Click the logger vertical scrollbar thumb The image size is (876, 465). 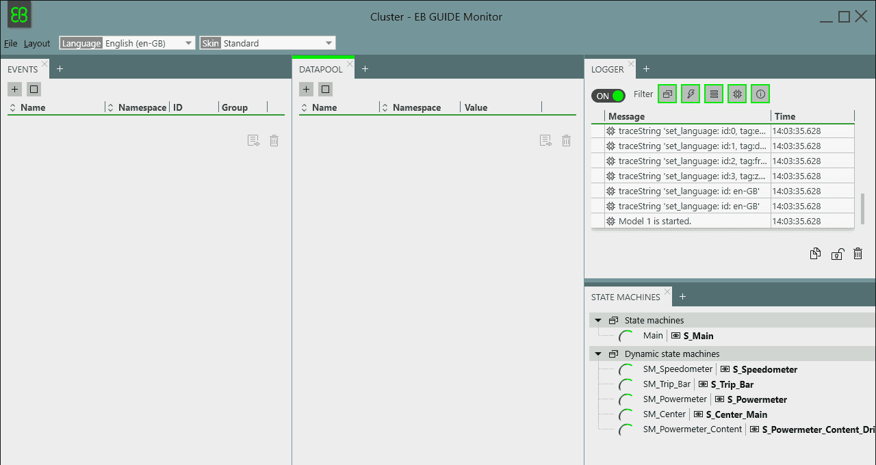862,209
